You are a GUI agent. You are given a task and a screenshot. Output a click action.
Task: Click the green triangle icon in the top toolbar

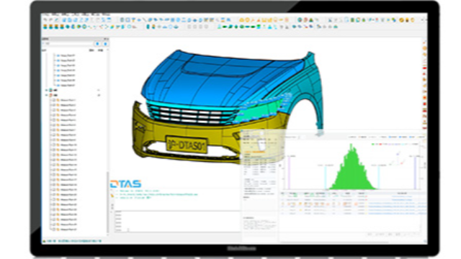311,20
